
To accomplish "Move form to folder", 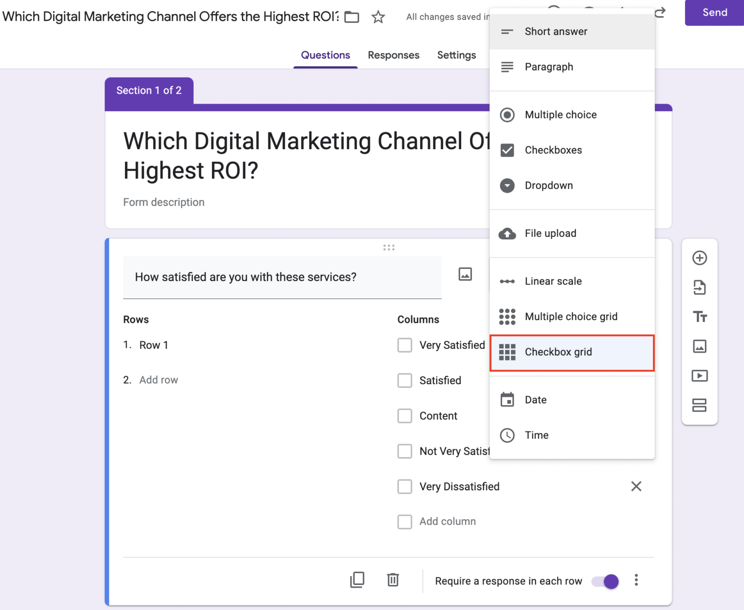I will (352, 17).
